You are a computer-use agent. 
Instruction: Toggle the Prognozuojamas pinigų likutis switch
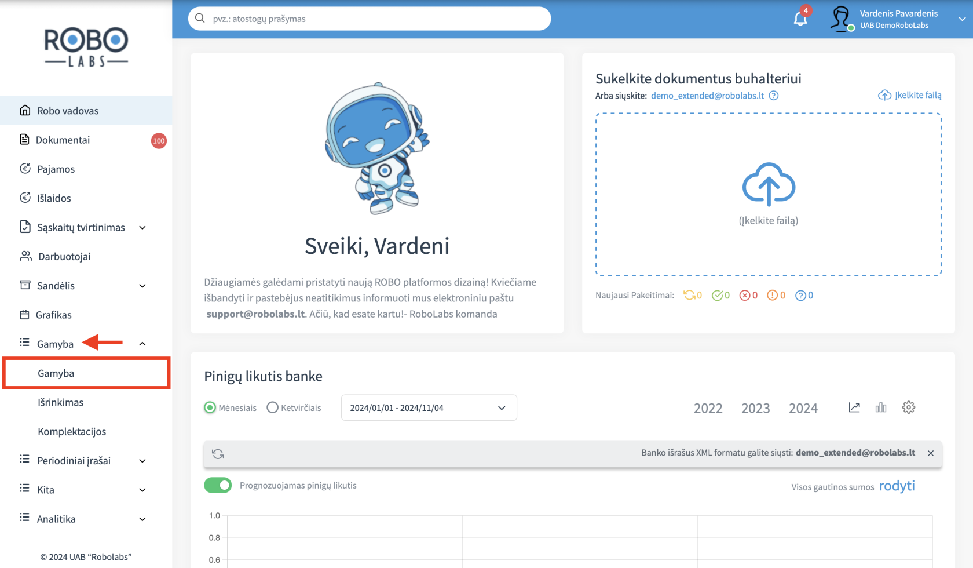[218, 485]
